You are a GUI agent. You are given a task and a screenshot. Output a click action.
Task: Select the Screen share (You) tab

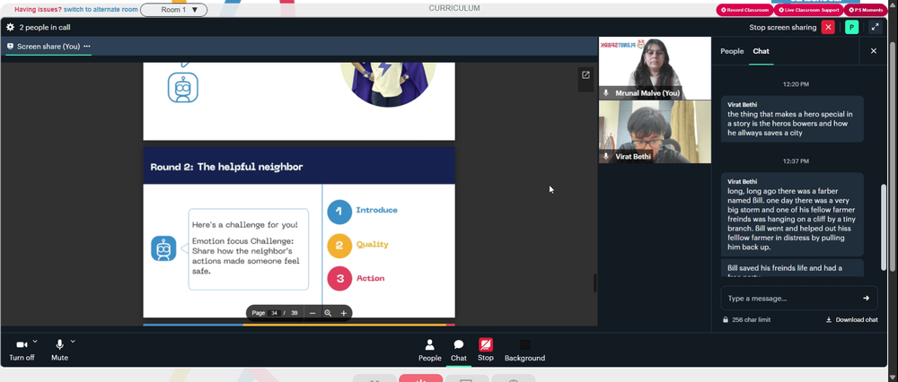(48, 47)
